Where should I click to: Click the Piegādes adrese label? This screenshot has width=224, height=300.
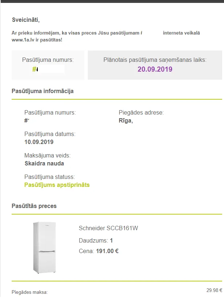[x=141, y=112]
